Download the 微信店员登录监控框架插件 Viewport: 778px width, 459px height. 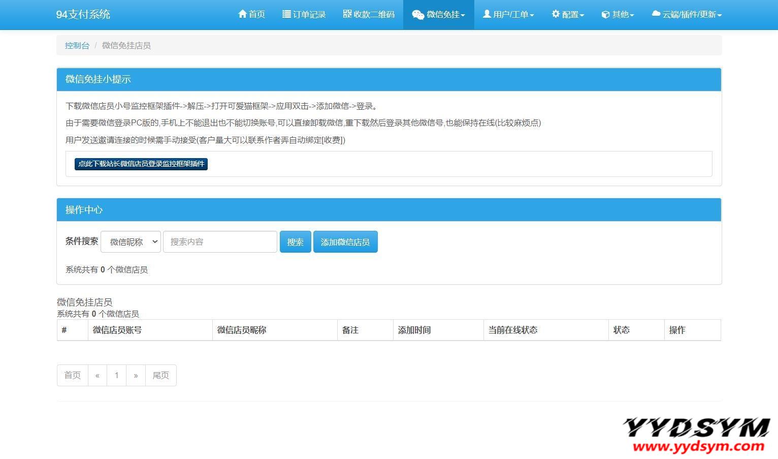141,164
